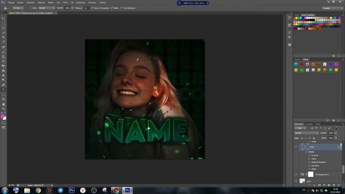The width and height of the screenshot is (345, 194).
Task: Switch to the Renk tab
Action: pos(296,15)
